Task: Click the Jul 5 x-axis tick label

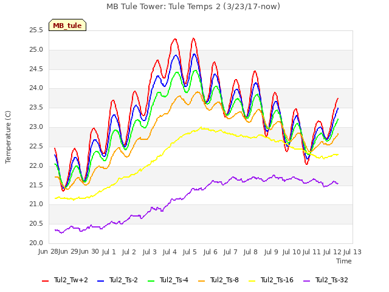Action: pyautogui.click(x=190, y=252)
